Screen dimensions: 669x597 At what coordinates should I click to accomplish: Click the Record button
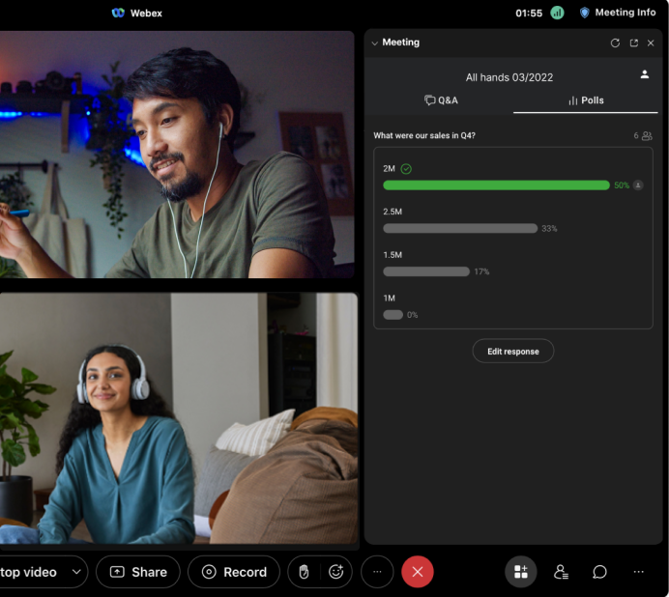click(x=234, y=572)
